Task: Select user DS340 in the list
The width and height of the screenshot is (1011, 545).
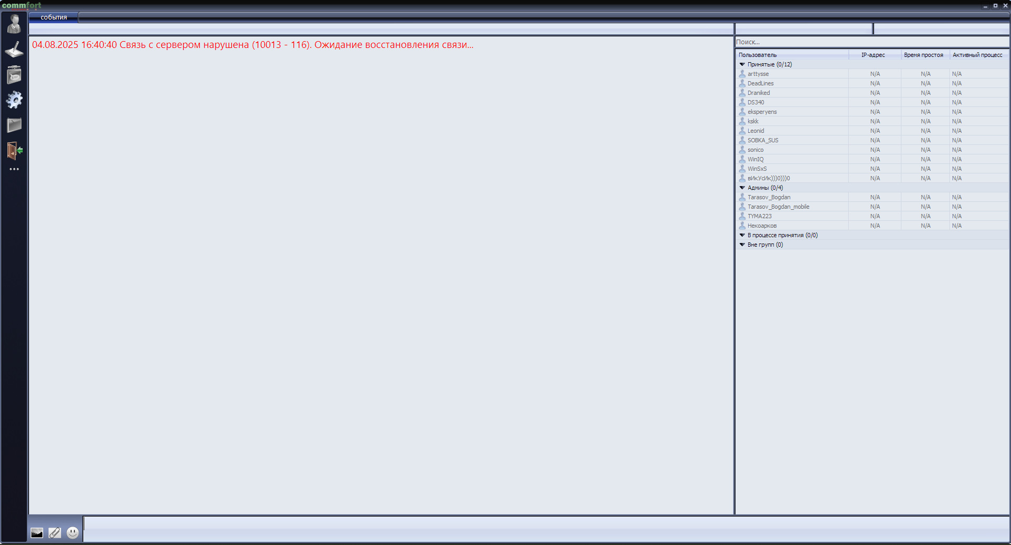Action: coord(872,102)
